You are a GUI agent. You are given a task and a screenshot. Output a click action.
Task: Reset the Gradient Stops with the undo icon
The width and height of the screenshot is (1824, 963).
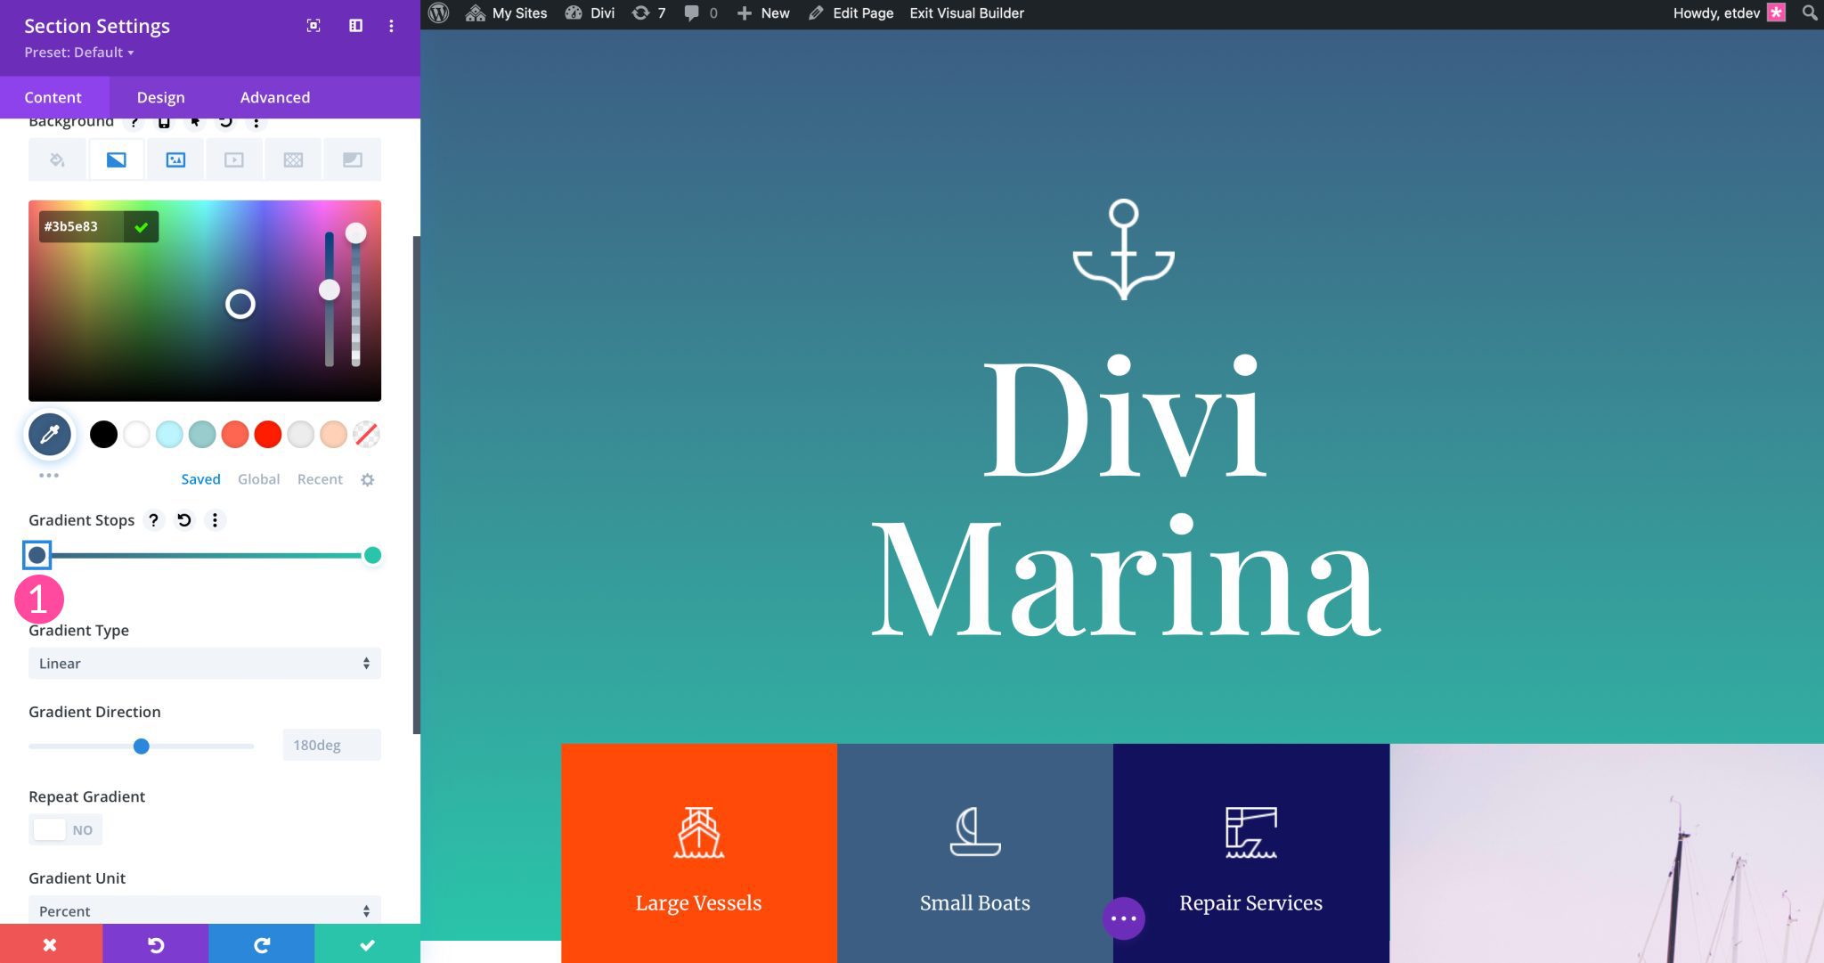(x=184, y=520)
